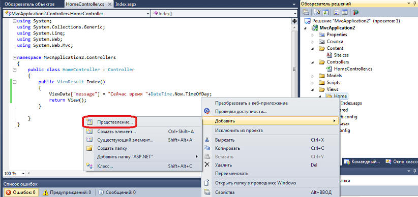Click the Проверка доступности icon in context menu
Screen dimensions: 418x197
point(207,111)
